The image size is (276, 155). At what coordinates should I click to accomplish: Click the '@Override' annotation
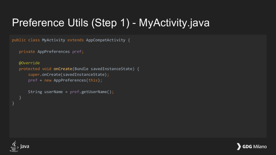point(29,63)
